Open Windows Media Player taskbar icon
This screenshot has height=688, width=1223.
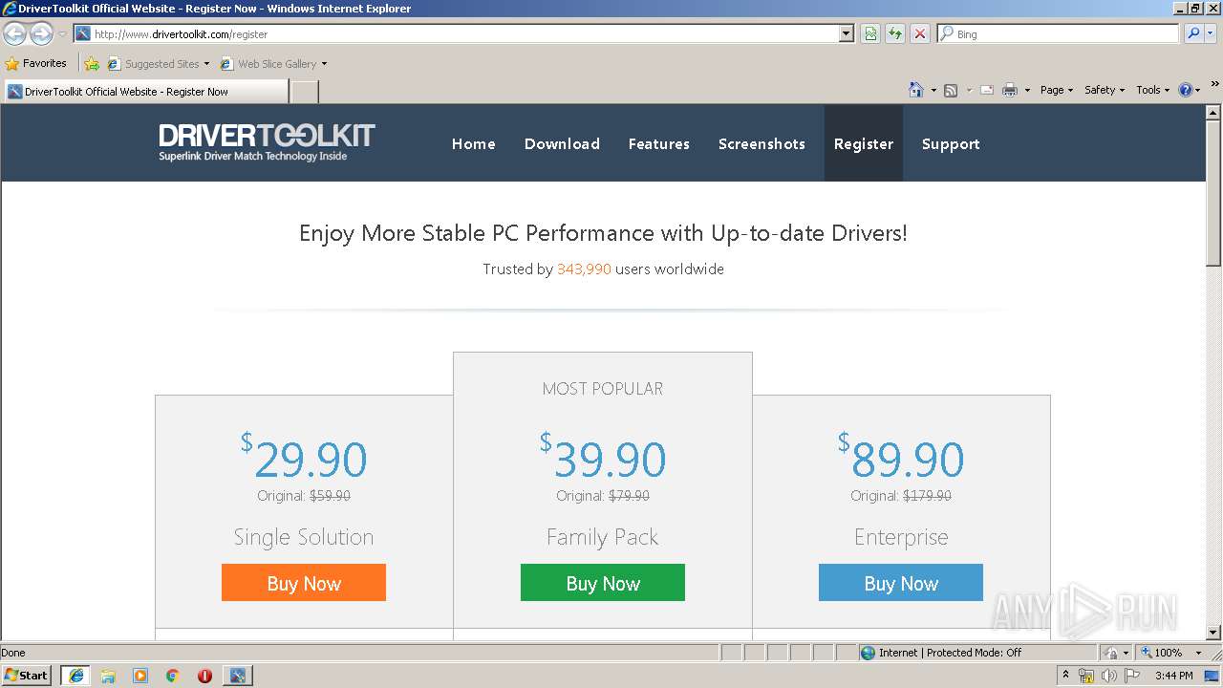pyautogui.click(x=140, y=676)
